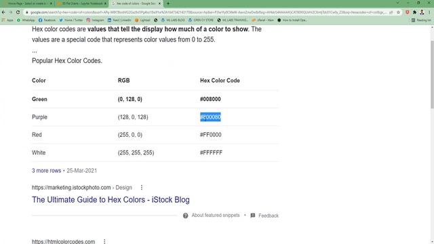Image resolution: width=434 pixels, height=244 pixels.
Task: Click the RGB column header
Action: [x=123, y=81]
